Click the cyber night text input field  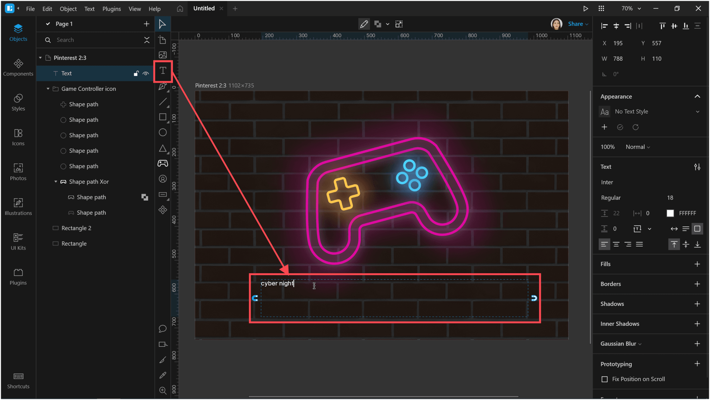[x=277, y=283]
